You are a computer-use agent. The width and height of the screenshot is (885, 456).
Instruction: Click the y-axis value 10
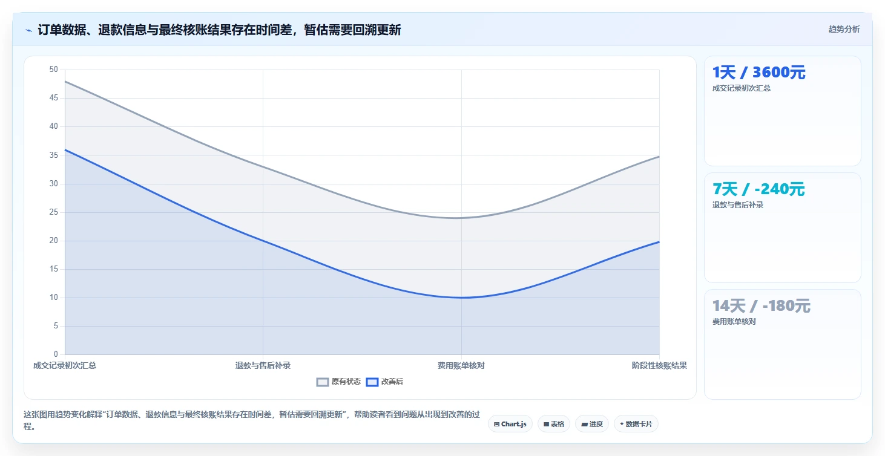point(54,297)
